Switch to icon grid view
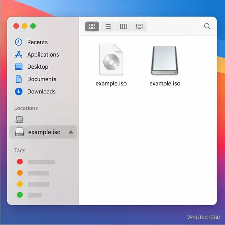The width and height of the screenshot is (225, 225). pos(92,27)
